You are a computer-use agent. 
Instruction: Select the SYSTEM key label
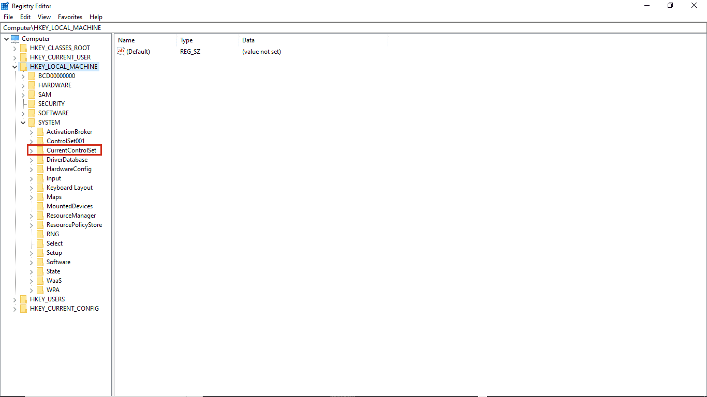[x=49, y=123]
